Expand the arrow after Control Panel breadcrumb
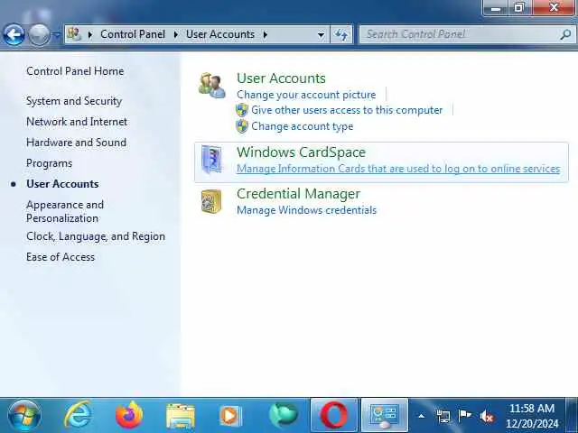Image resolution: width=578 pixels, height=433 pixels. [176, 34]
